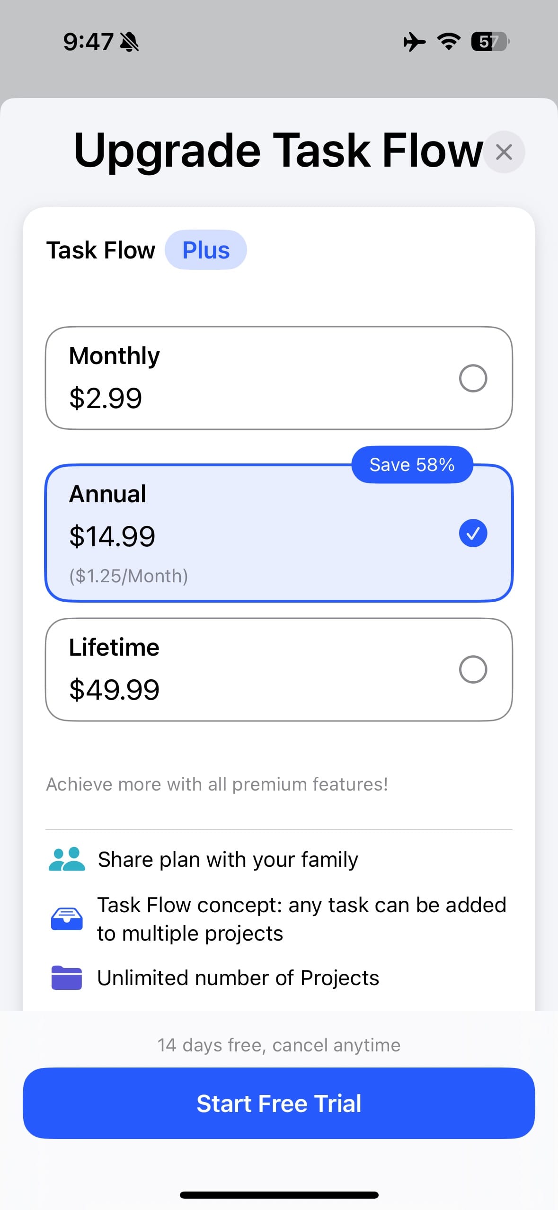The height and width of the screenshot is (1210, 558).
Task: Tap the blue inbox tray icon
Action: 67,919
